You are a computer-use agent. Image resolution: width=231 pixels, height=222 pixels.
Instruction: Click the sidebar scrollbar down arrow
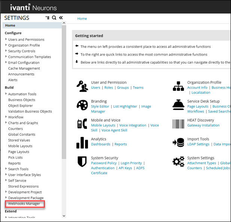coord(64,216)
